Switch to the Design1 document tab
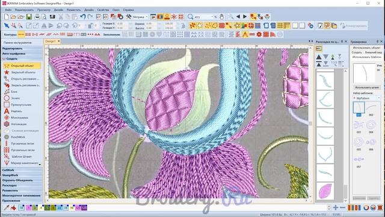Screen dimensions: 385x217 (51, 41)
